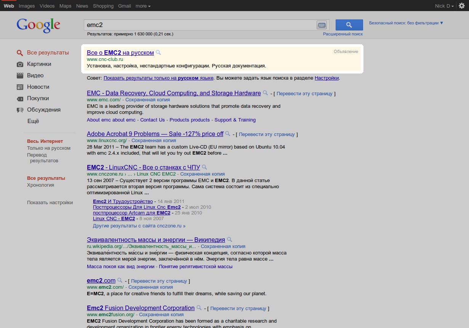Image resolution: width=469 pixels, height=328 pixels.
Task: Select Весь Интернет filter
Action: click(x=45, y=141)
